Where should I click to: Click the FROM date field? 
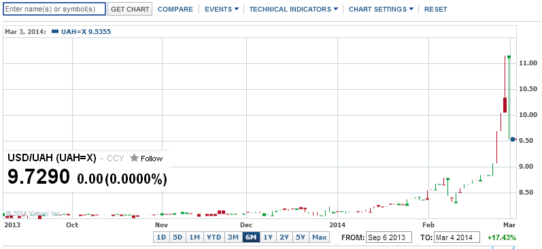(389, 237)
